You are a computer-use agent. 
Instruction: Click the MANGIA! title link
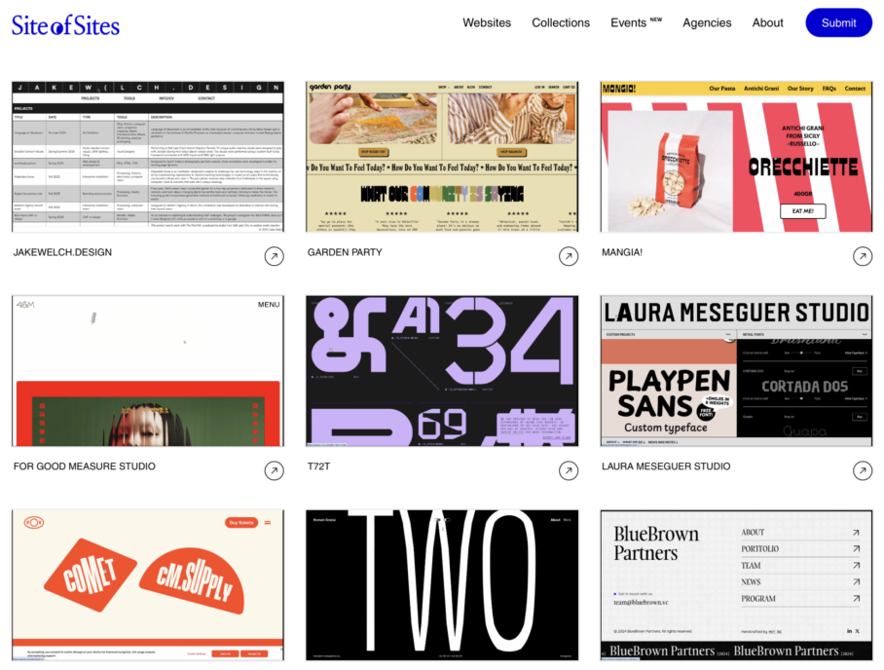click(x=622, y=252)
